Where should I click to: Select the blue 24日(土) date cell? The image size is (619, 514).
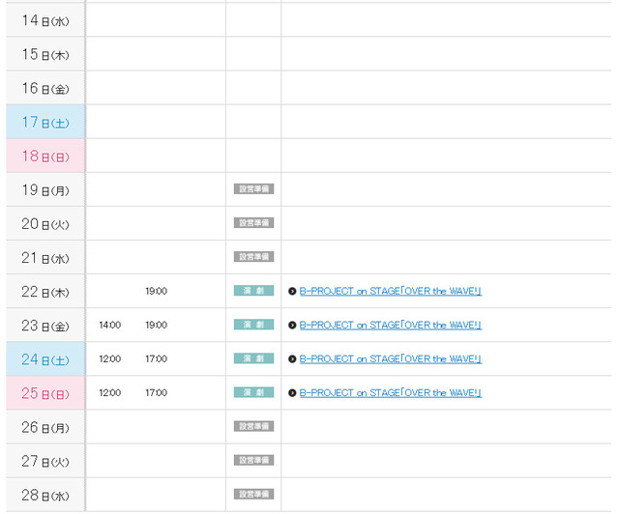[x=45, y=359]
